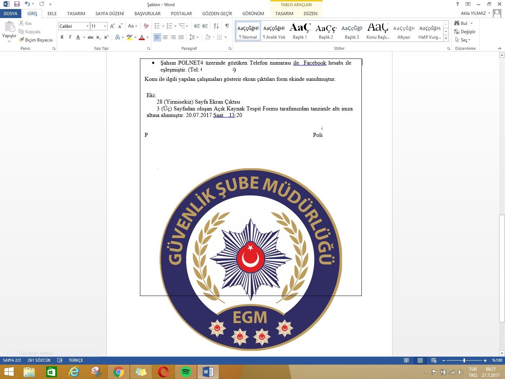Apply the Aralık Yok style
Image resolution: width=505 pixels, height=379 pixels.
click(274, 31)
